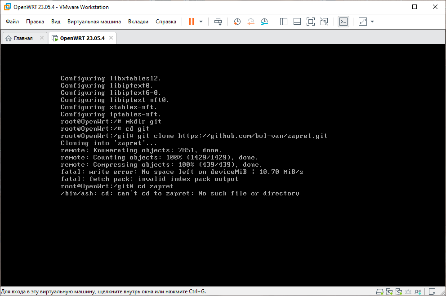Click the 'Counting objects: 100% (1429/1429)' line

[159, 157]
